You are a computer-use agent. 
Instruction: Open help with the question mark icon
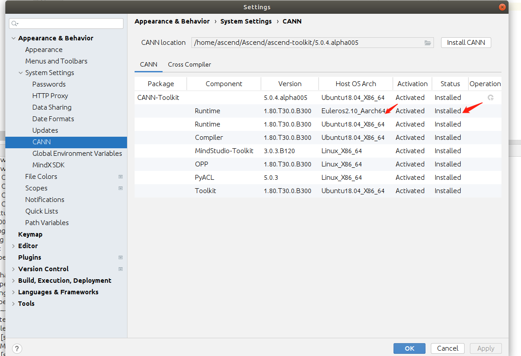pyautogui.click(x=17, y=348)
